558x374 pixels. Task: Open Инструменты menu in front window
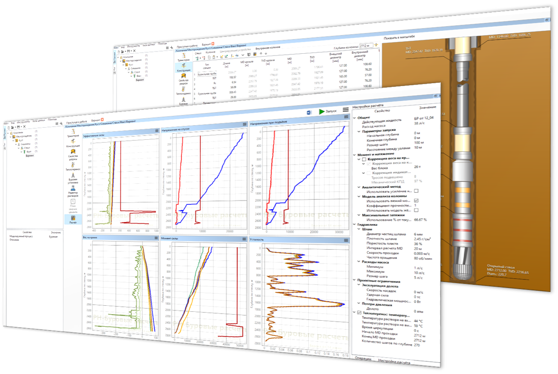pos(23,122)
